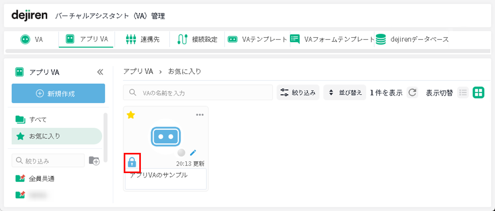This screenshot has width=495, height=211.
Task: Select the 全員共通 folder
Action: [x=41, y=178]
